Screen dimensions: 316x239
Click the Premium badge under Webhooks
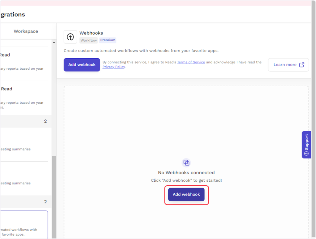(108, 40)
